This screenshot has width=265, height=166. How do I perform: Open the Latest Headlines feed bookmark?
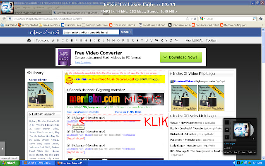click(49, 25)
